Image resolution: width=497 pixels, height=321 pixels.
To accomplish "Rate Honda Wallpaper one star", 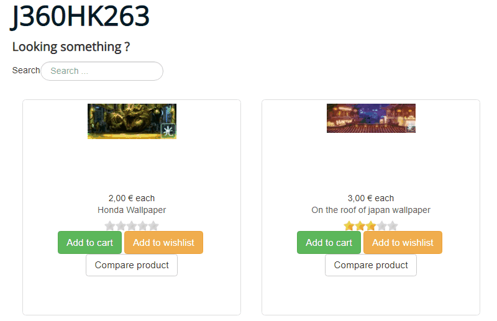I will [110, 225].
